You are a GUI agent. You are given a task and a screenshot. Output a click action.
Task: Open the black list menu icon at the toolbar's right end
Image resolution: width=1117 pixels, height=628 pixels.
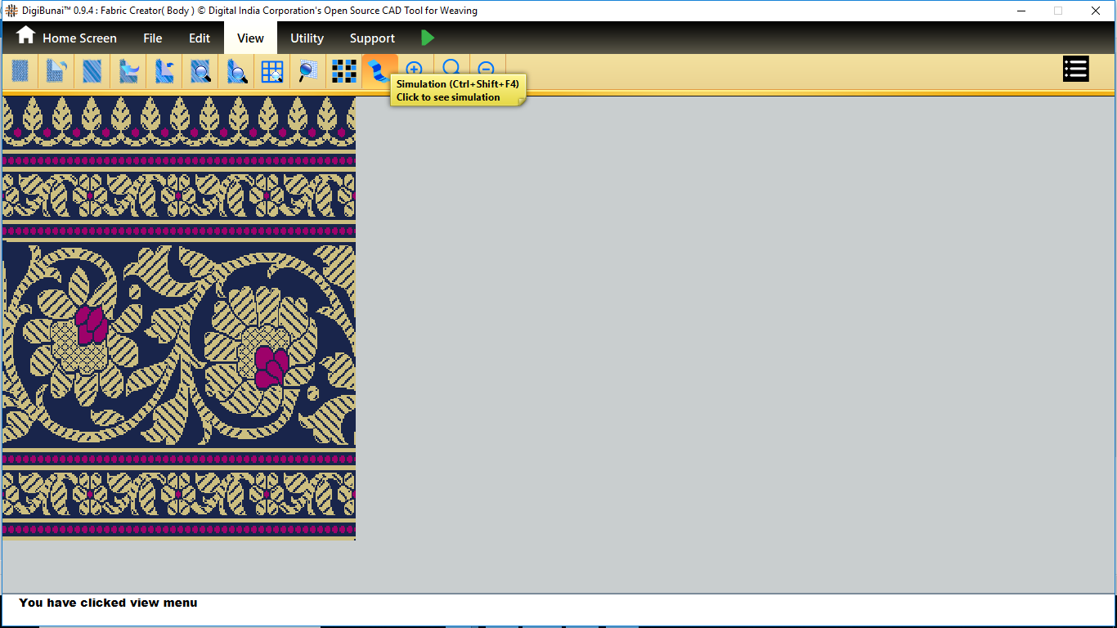(1075, 70)
